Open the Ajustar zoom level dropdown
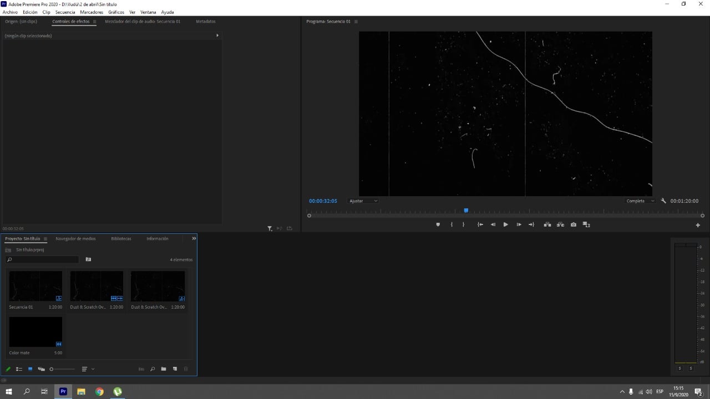Viewport: 710px width, 399px height. tap(363, 201)
